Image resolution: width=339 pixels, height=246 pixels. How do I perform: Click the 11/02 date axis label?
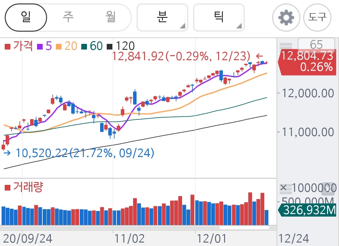[x=129, y=239]
